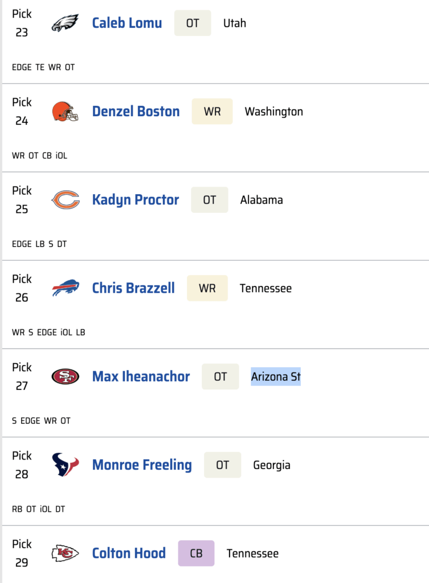Image resolution: width=429 pixels, height=583 pixels.
Task: Click the Pick 28 label
Action: coord(22,465)
